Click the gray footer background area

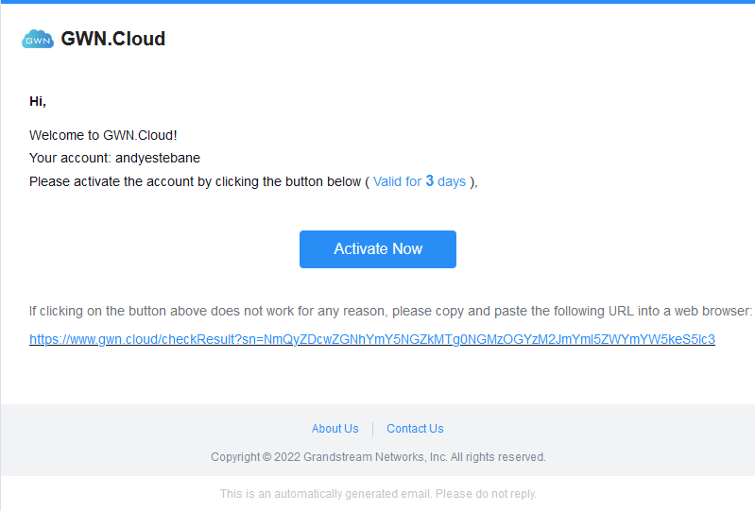(145, 440)
